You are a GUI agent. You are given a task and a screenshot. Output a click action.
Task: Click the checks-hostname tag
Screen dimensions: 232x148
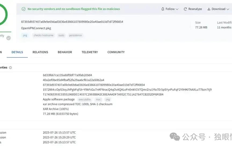click(x=44, y=35)
